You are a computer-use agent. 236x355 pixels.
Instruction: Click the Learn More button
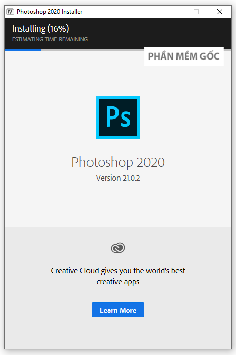pyautogui.click(x=118, y=310)
